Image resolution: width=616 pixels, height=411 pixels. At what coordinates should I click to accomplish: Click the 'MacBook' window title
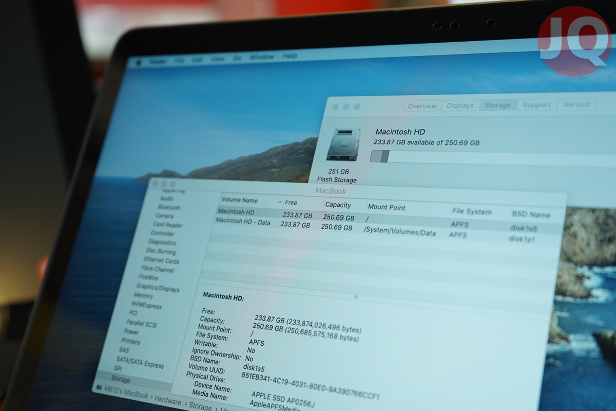point(331,191)
